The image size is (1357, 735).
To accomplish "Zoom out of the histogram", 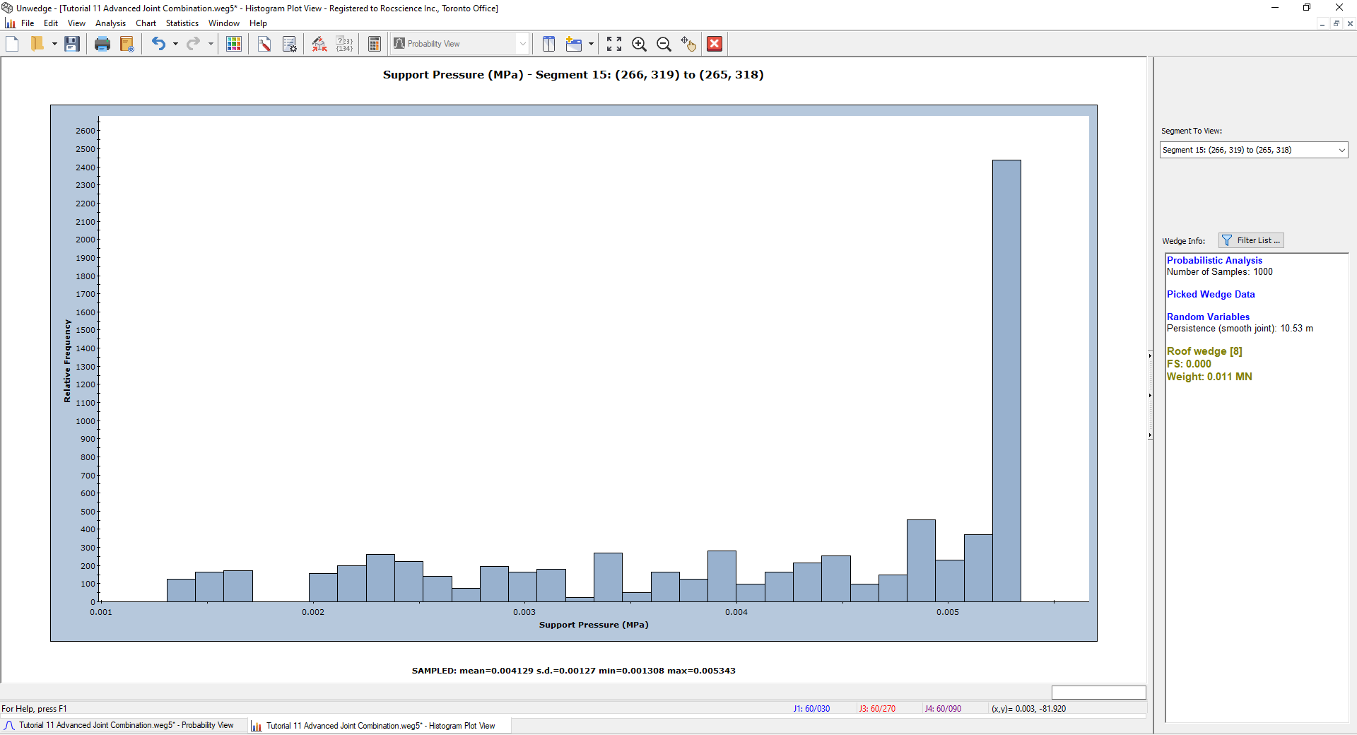I will pyautogui.click(x=664, y=44).
